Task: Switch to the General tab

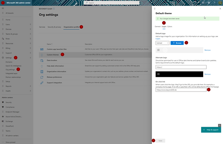Action: pyautogui.click(x=158, y=27)
